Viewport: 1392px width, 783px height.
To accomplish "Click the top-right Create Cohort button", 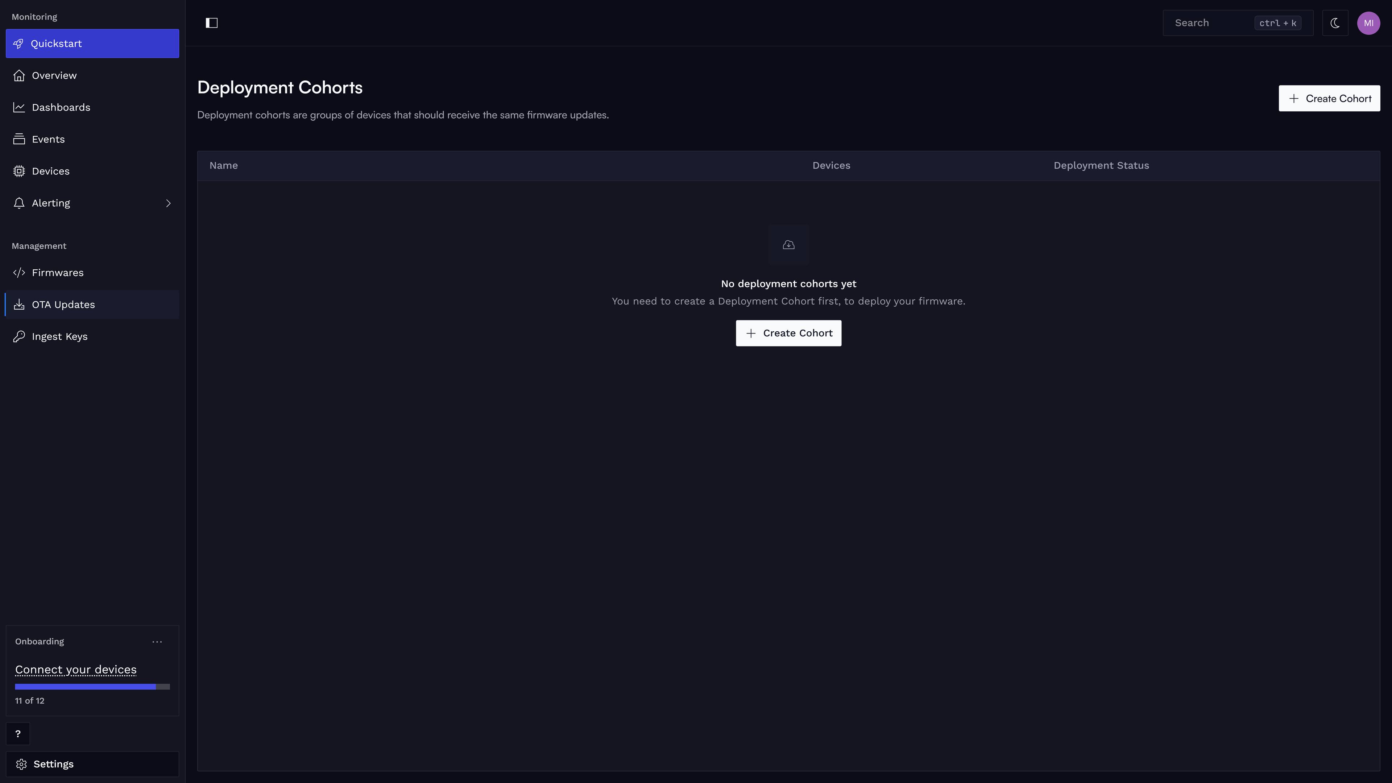I will point(1329,98).
